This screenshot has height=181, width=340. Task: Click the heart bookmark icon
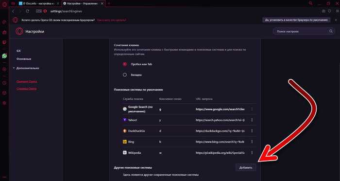[329, 11]
